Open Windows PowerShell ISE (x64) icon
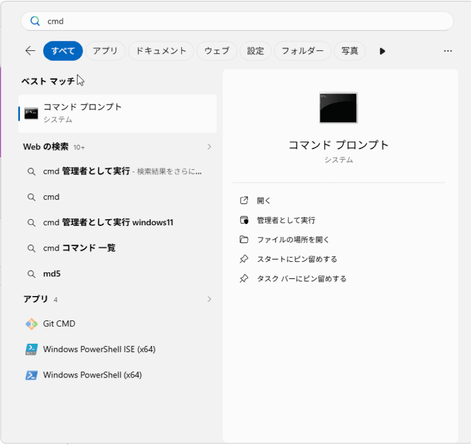Screen dimensions: 471x445 tap(31, 349)
